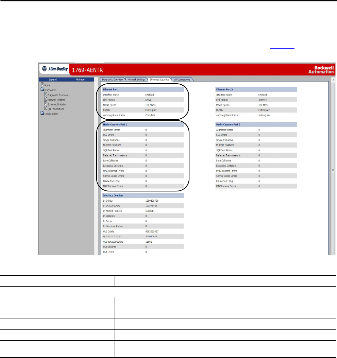Click the Diagnostics folder icon

tap(42, 89)
